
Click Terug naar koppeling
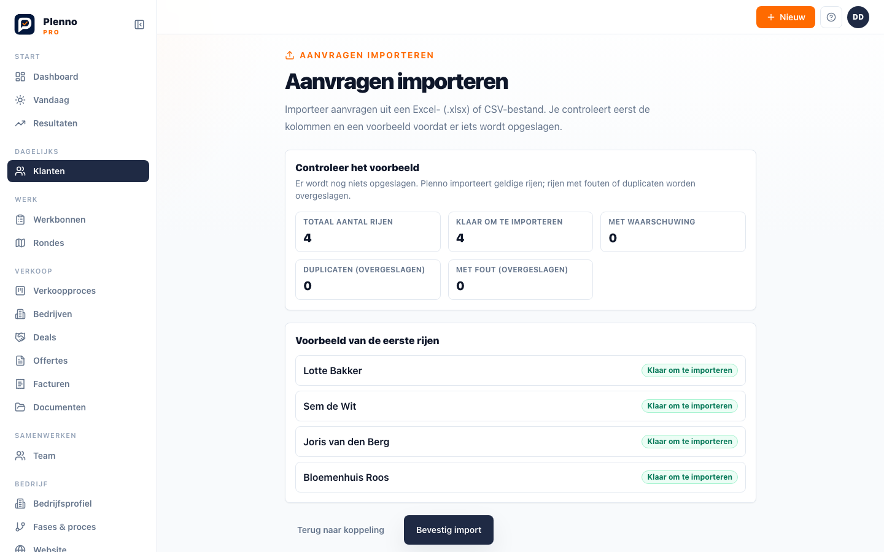click(x=341, y=530)
